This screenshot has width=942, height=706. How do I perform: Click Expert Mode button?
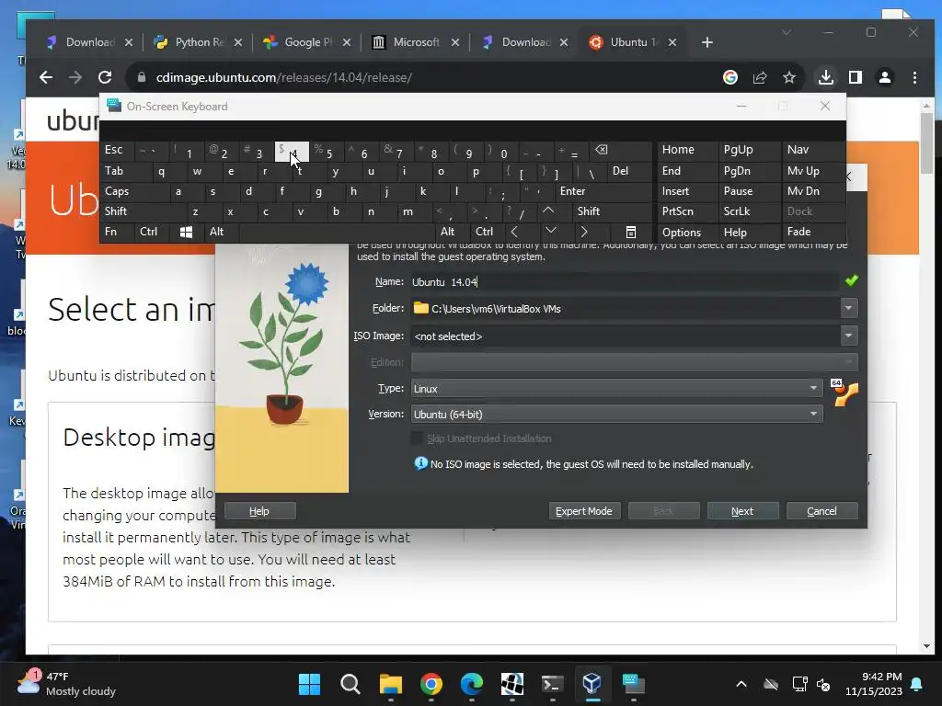coord(584,511)
